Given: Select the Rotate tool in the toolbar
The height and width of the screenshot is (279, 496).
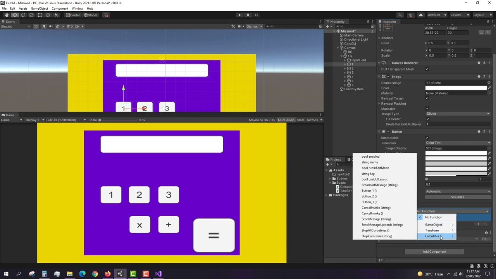Looking at the screenshot, I should pos(23,15).
